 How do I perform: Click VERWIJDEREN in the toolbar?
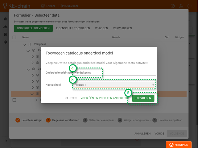click(x=122, y=28)
